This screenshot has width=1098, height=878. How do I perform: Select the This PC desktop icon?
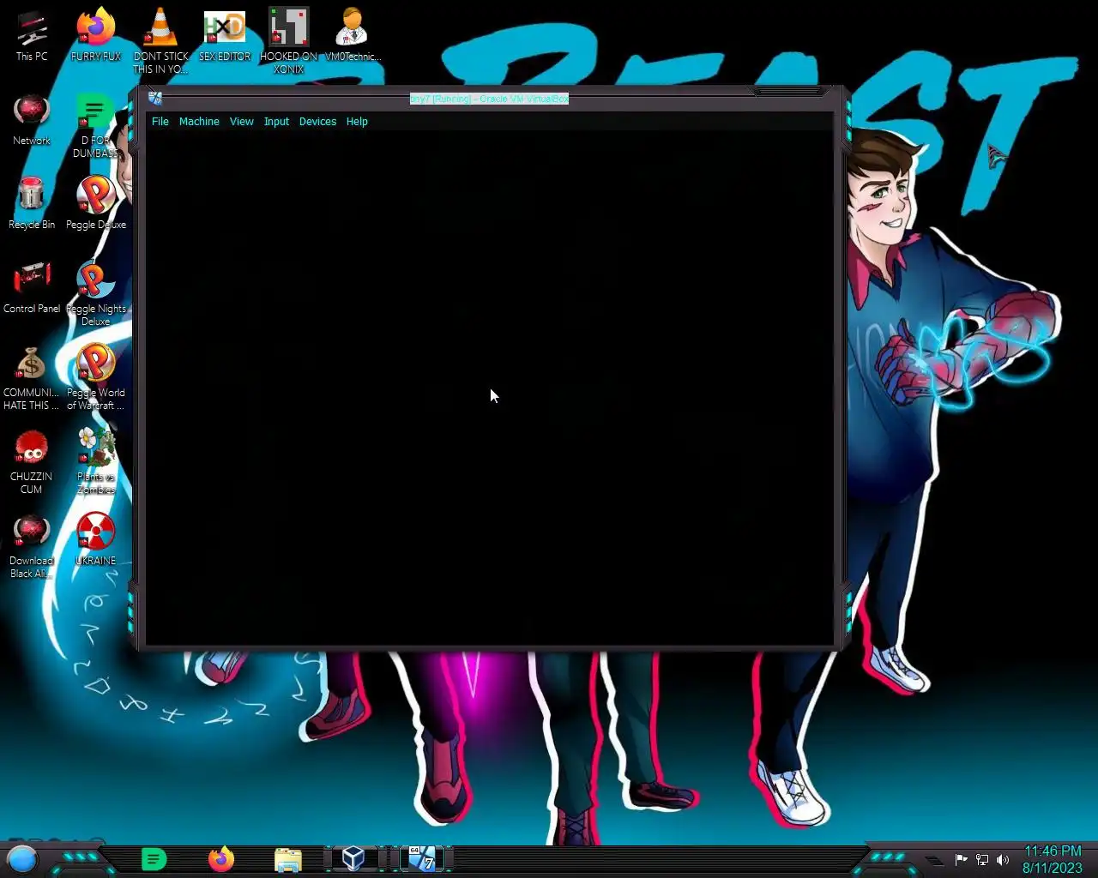point(32,36)
